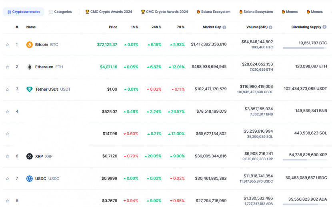Select the first Solana Ecosystem tab
Viewport: 332px width, 207px height.
(214, 12)
